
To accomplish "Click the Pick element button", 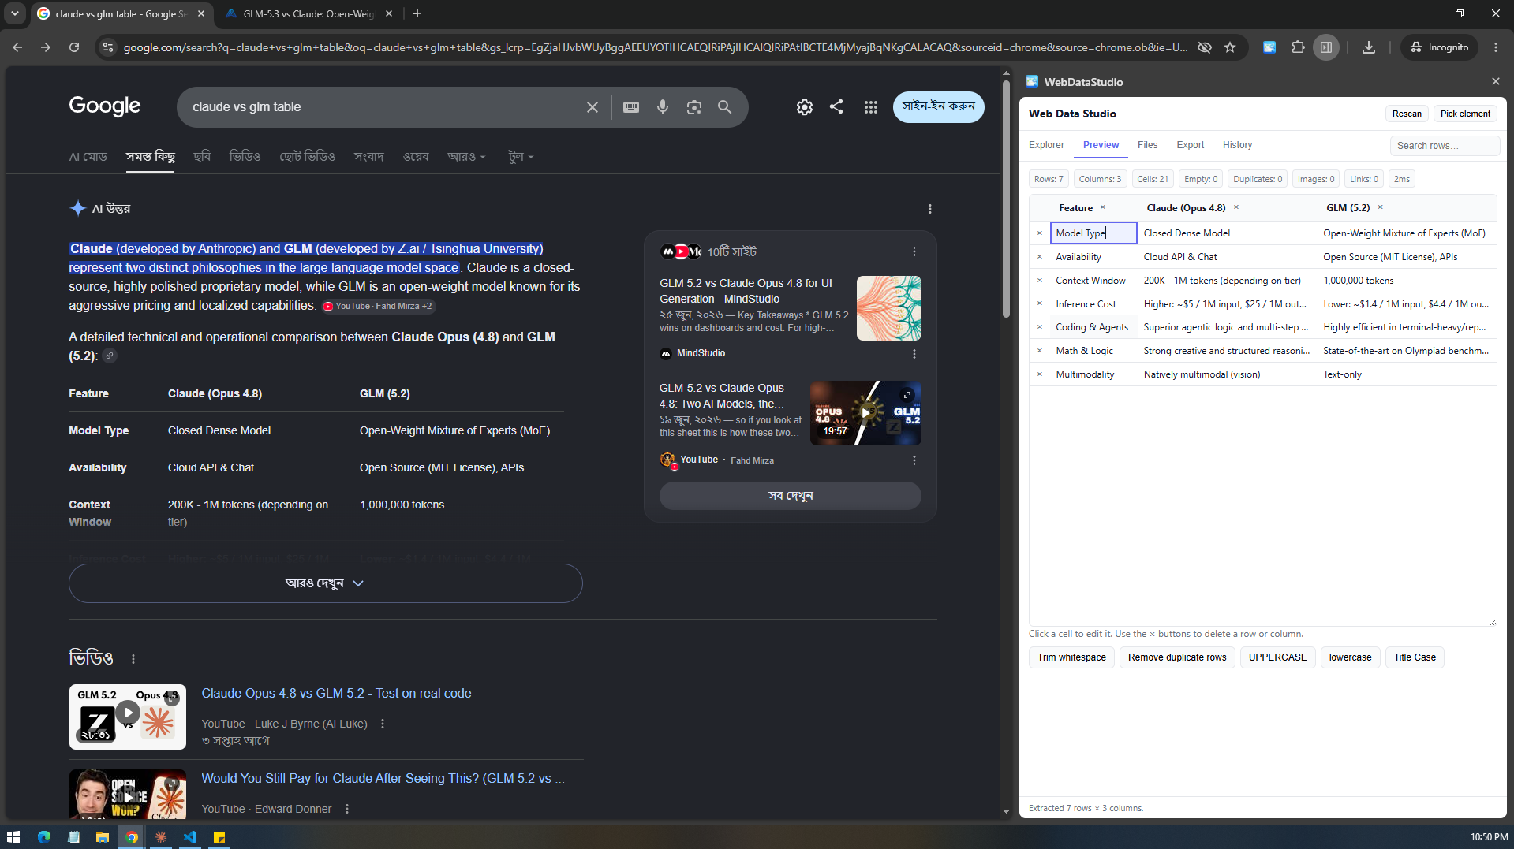I will pos(1465,114).
